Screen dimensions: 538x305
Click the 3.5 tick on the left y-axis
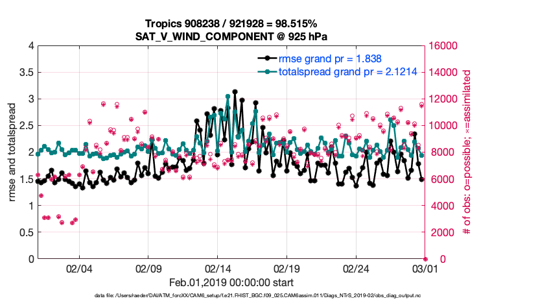(x=26, y=73)
